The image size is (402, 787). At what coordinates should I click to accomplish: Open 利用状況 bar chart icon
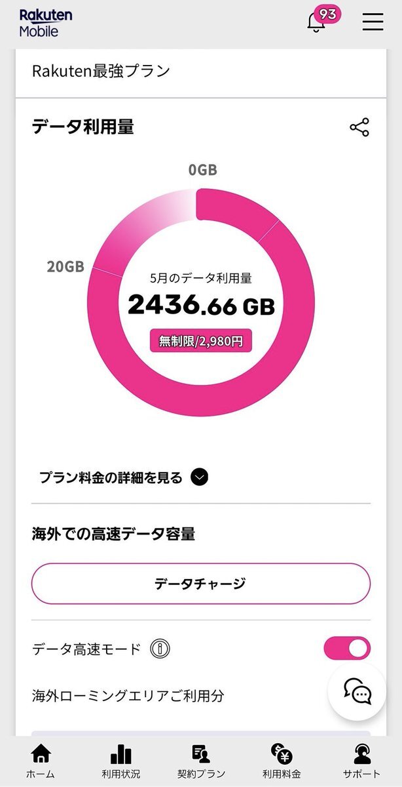point(120,761)
